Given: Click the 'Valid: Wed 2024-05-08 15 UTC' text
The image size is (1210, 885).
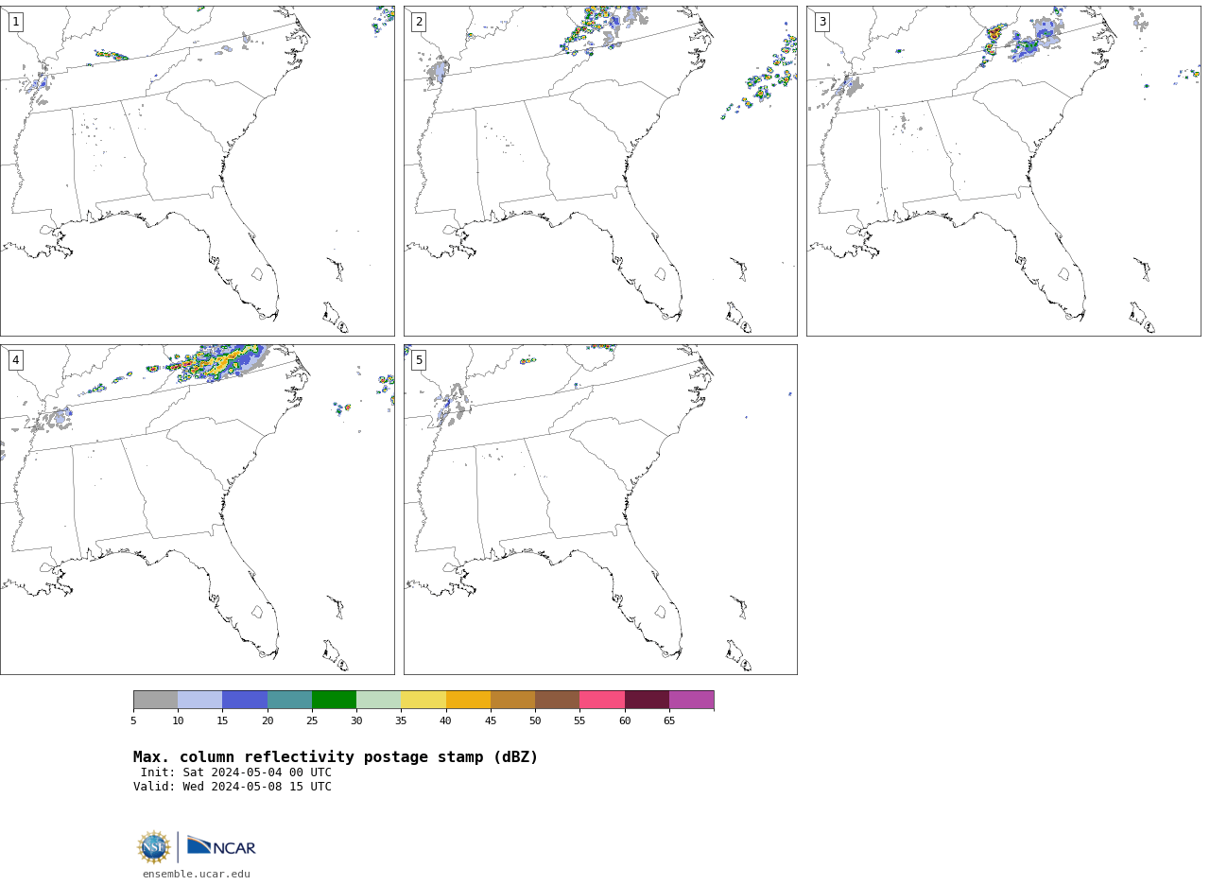Looking at the screenshot, I should [233, 787].
